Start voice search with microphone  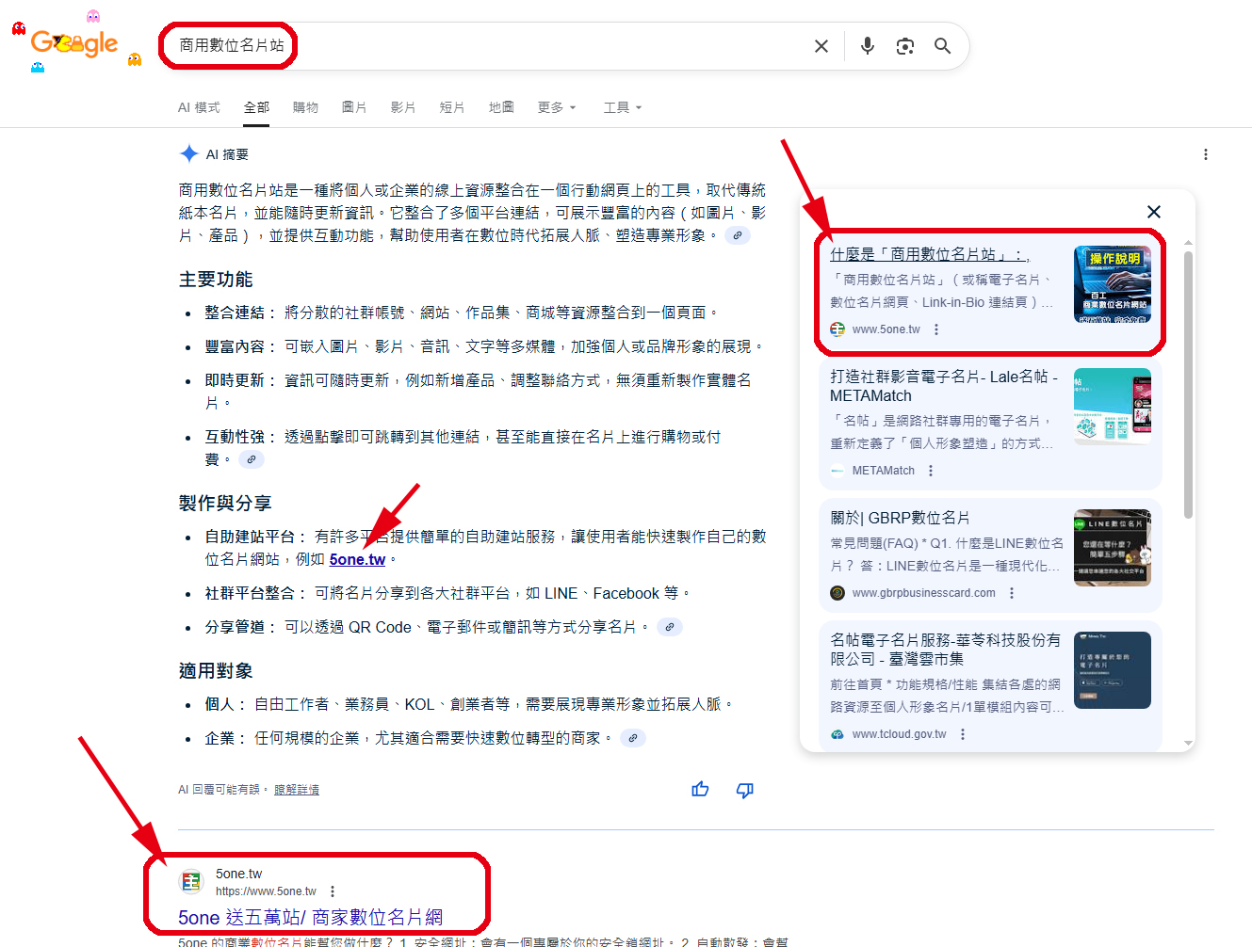(867, 46)
